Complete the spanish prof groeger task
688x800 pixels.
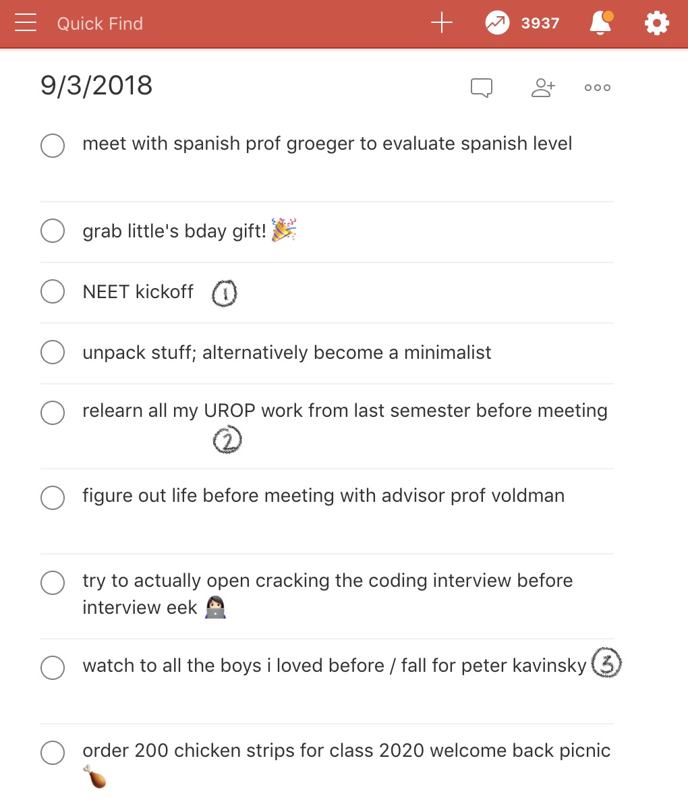(x=53, y=146)
